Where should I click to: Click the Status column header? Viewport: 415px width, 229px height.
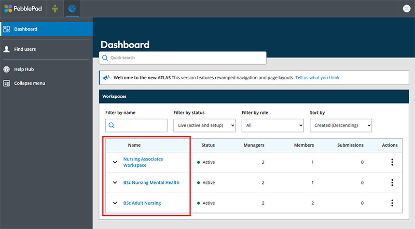coord(208,145)
